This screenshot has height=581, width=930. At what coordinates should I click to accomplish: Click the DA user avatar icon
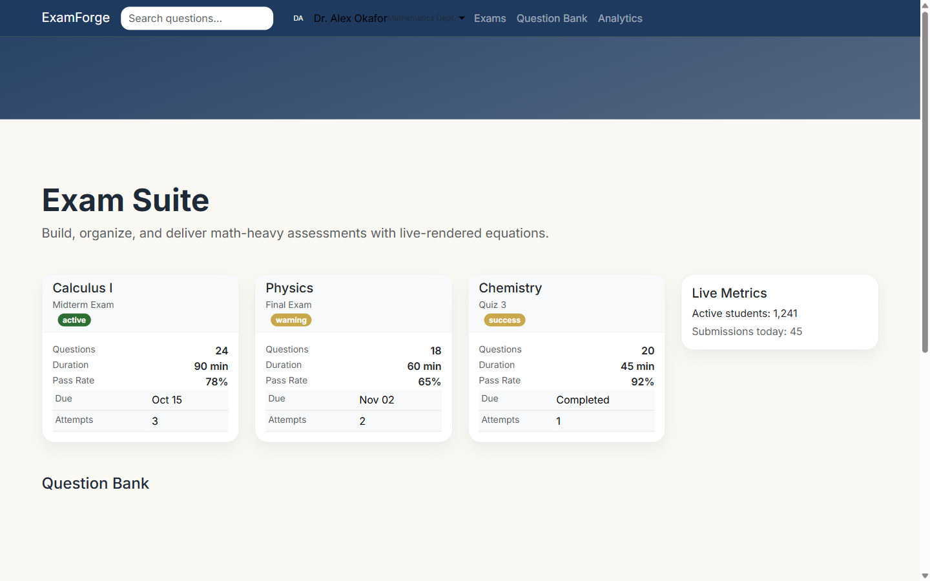coord(298,18)
